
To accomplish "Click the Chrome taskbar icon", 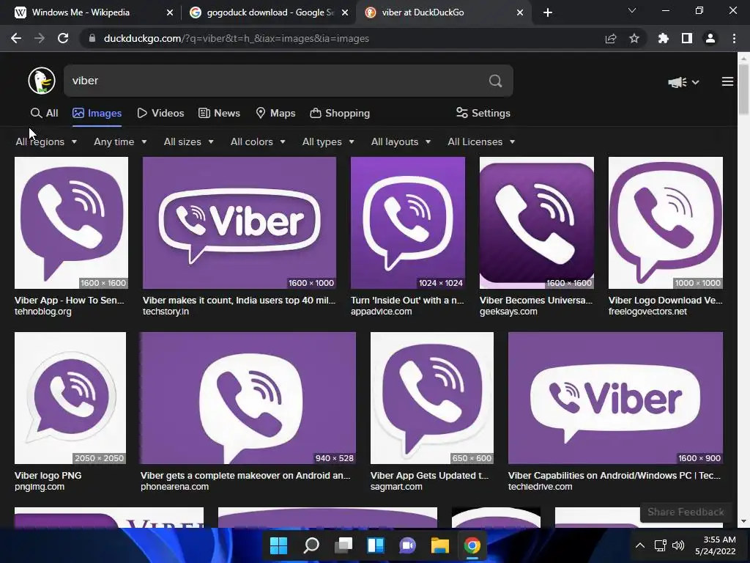I will [472, 545].
